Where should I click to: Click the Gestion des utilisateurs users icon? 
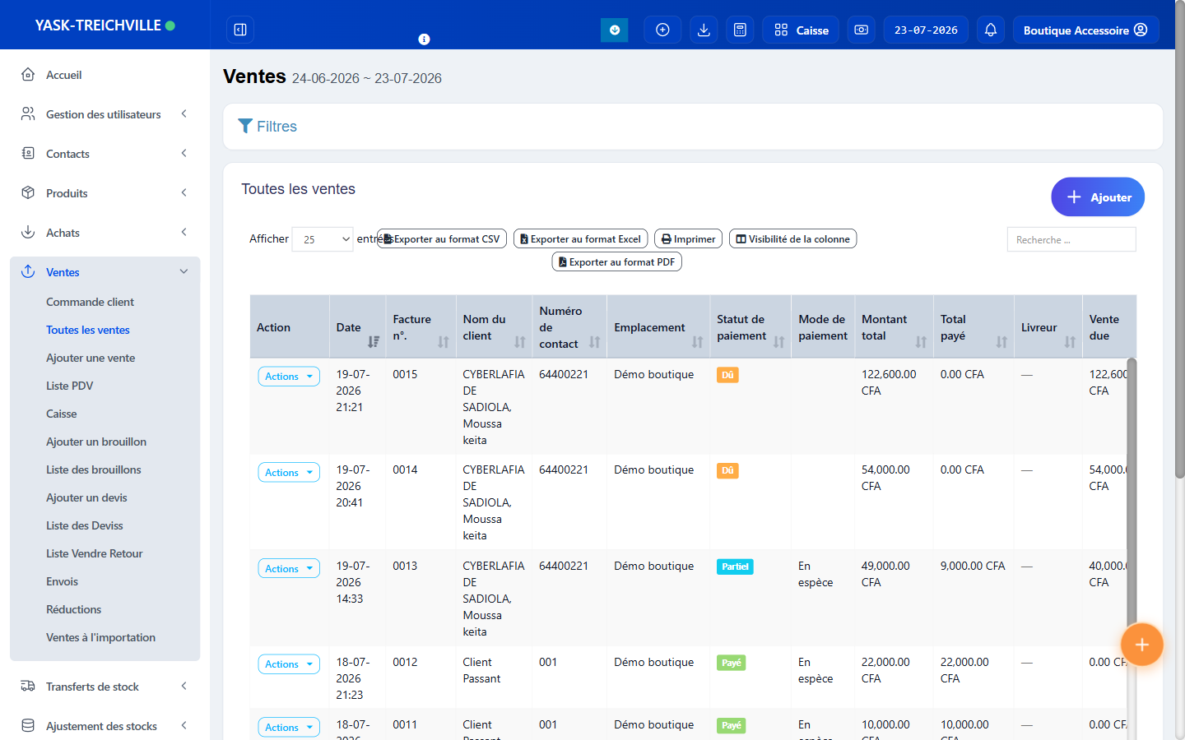(28, 114)
